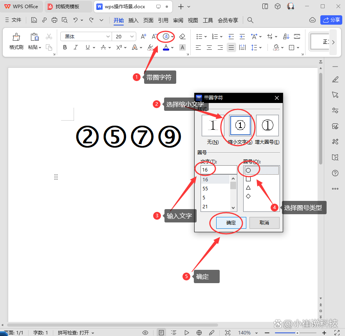345x336 pixels.
Task: Click the Save icon in quick toolbar
Action: point(34,20)
